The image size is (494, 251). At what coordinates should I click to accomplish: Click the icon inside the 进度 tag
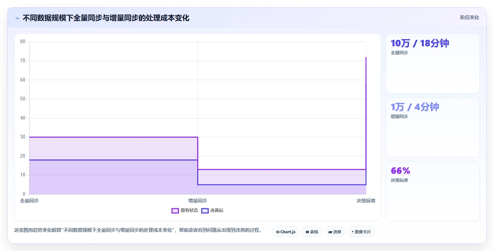[330, 232]
